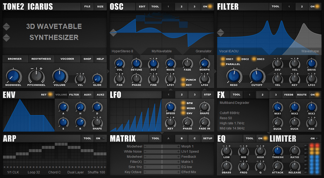Click the next patch up arrow

tap(6, 25)
